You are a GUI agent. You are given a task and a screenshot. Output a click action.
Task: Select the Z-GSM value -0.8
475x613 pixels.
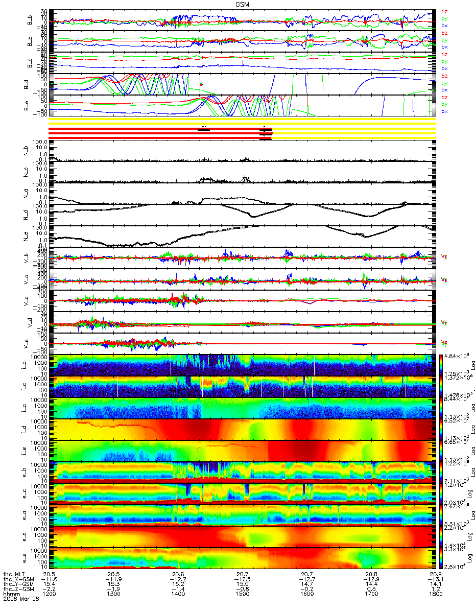[x=242, y=590]
